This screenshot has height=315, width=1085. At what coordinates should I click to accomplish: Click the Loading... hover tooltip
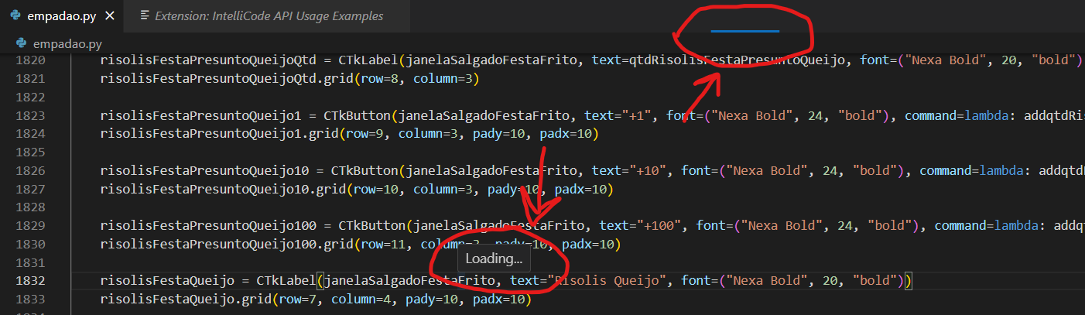coord(494,259)
